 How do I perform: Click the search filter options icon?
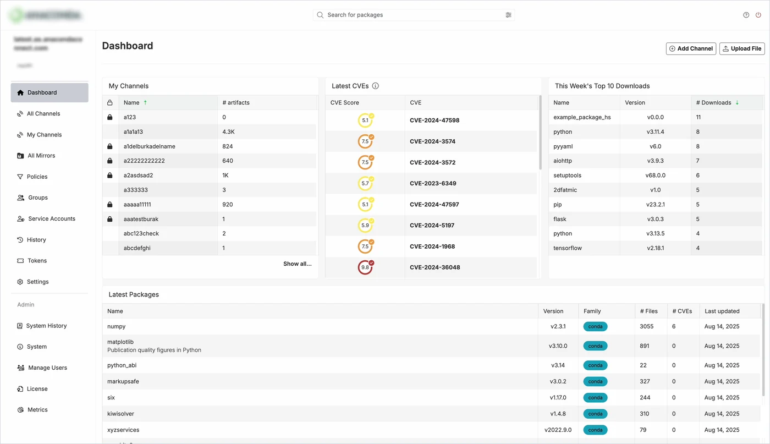point(508,15)
